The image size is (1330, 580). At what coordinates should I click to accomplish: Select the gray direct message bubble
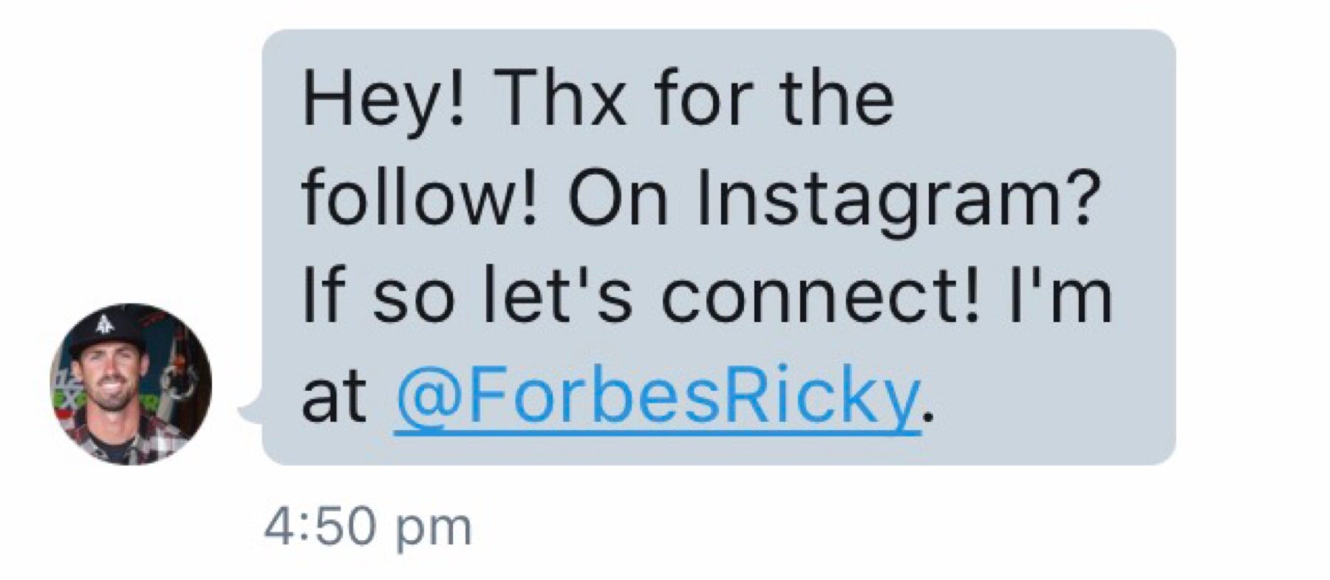719,248
